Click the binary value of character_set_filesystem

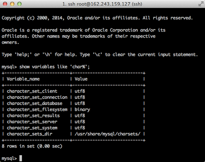tap(82, 110)
